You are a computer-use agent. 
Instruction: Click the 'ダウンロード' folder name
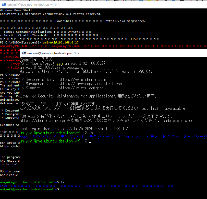click(x=44, y=137)
